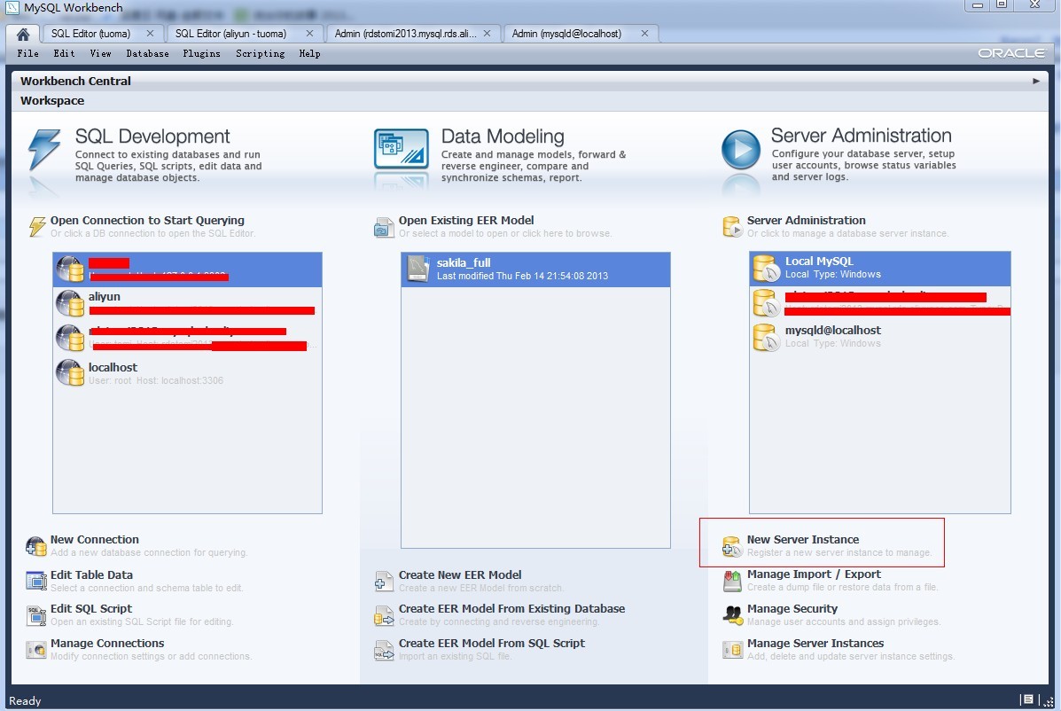
Task: Click the Manage Connections icon
Action: (35, 650)
